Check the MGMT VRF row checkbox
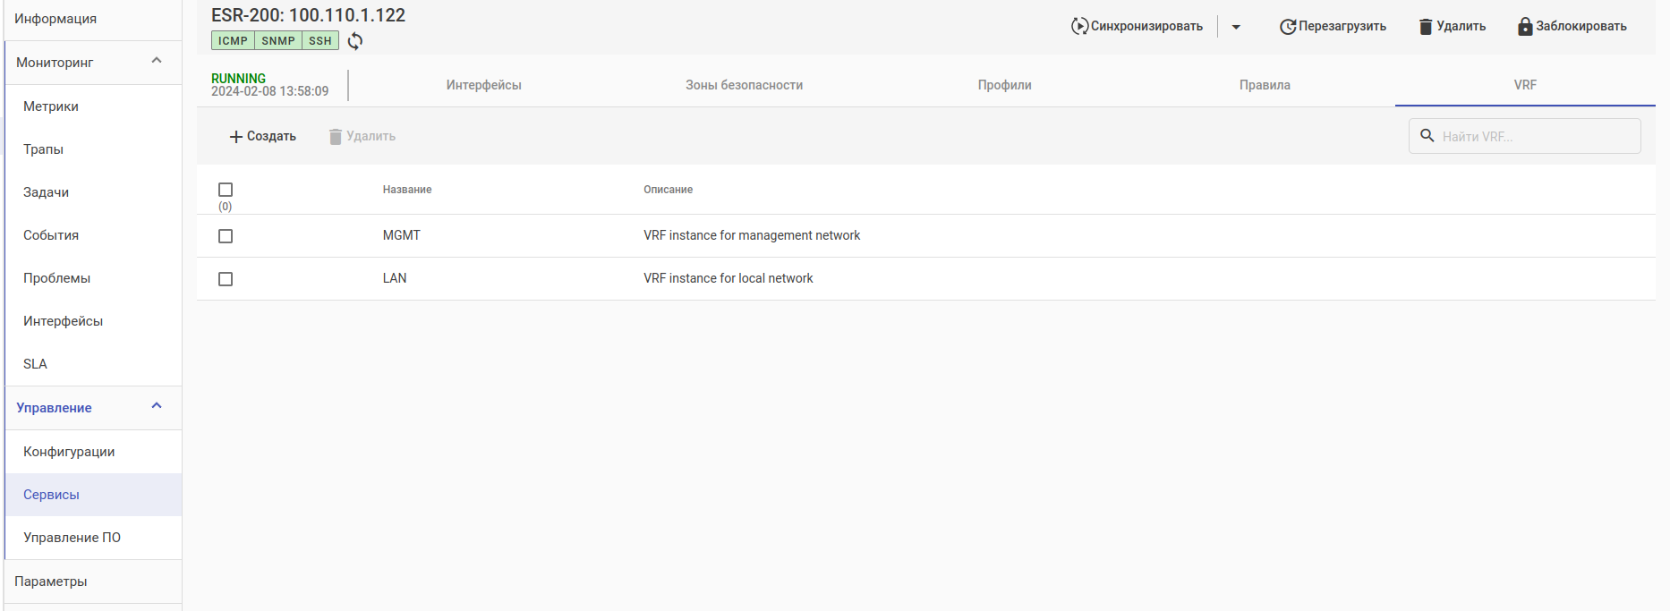 click(x=226, y=236)
